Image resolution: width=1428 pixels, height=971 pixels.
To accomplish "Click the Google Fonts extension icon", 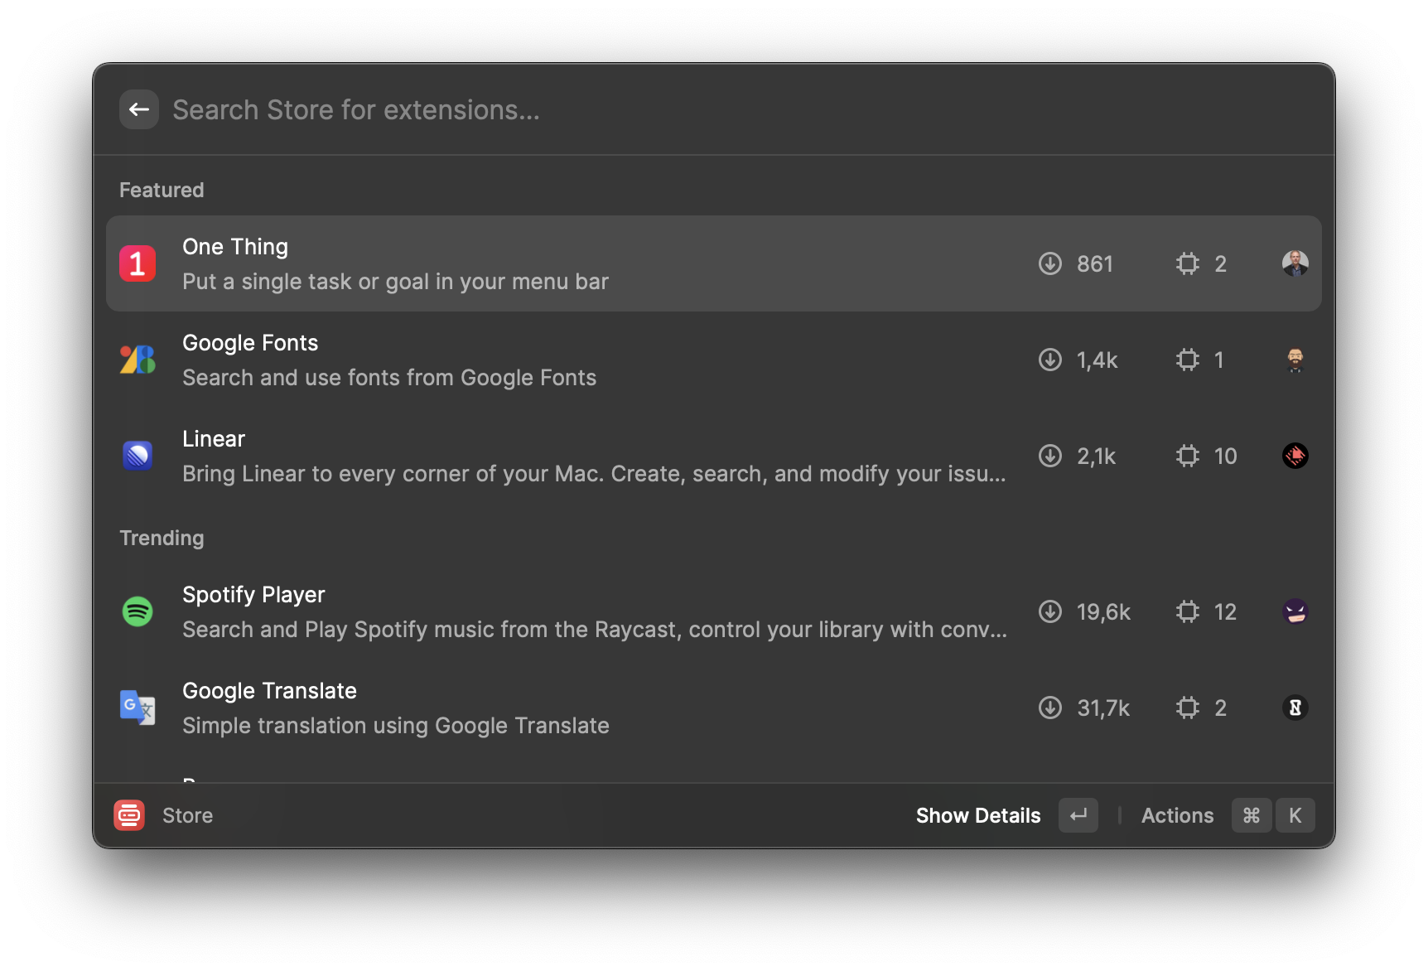I will tap(137, 360).
